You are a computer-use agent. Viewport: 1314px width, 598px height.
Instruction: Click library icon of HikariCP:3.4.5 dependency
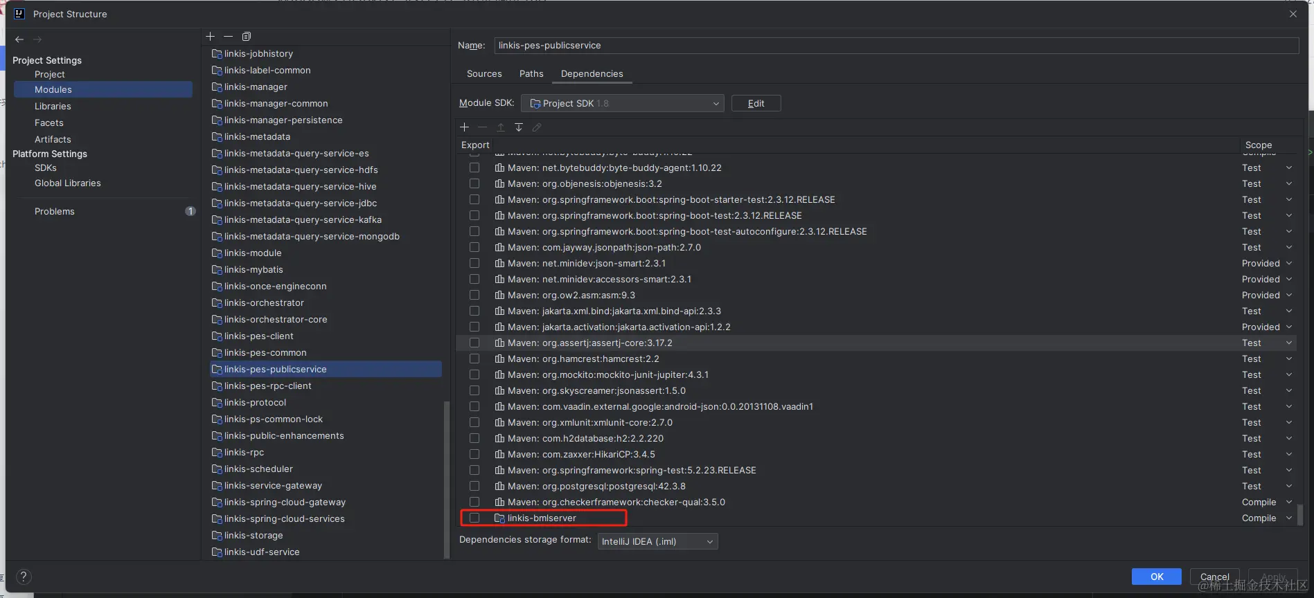click(x=499, y=455)
